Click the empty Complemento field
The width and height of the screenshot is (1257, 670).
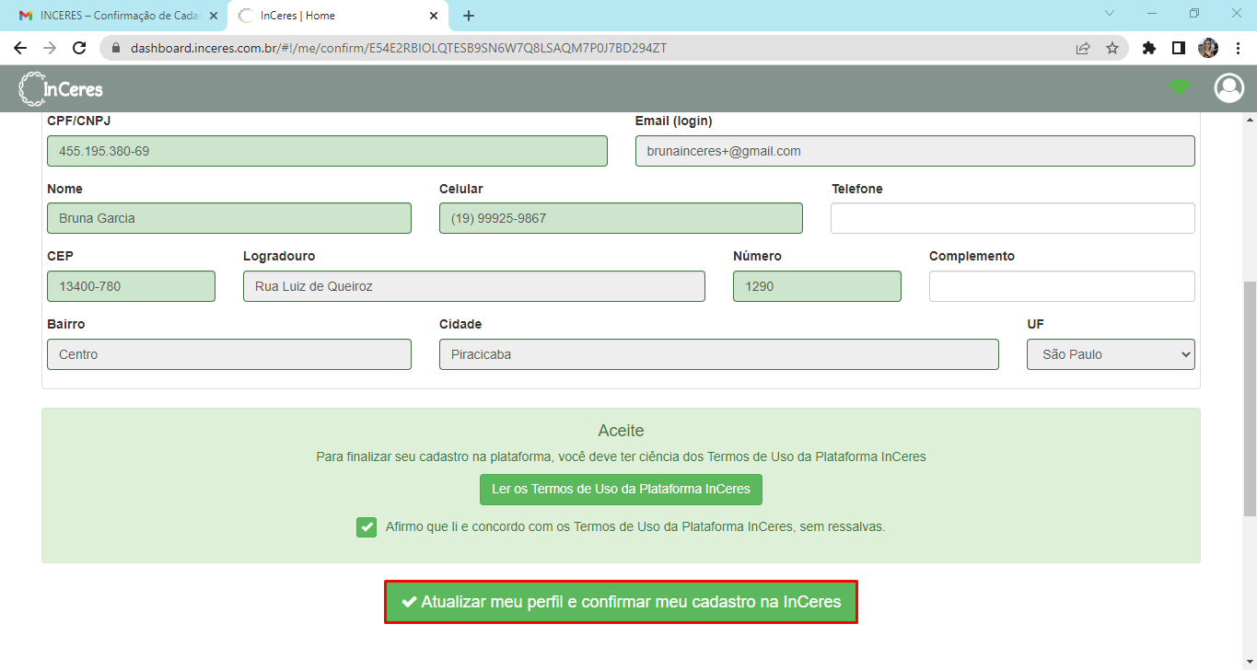pyautogui.click(x=1062, y=286)
